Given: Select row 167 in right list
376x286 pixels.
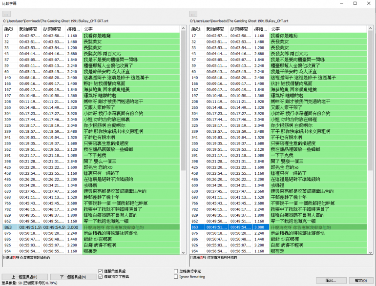Looking at the screenshot, I should tap(278, 90).
